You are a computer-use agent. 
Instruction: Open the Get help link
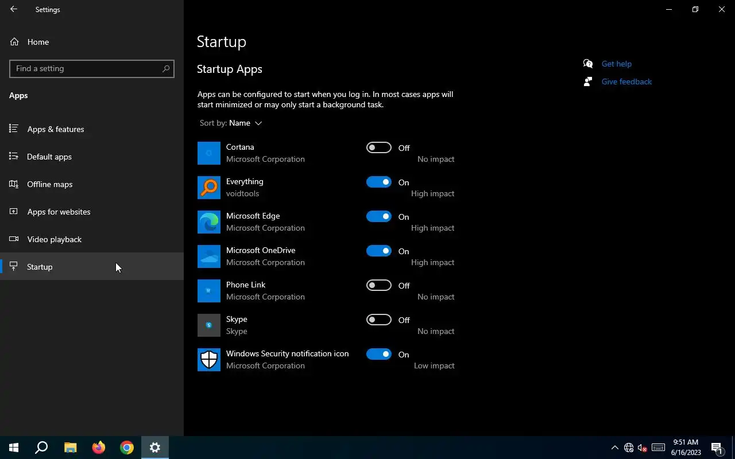point(616,64)
